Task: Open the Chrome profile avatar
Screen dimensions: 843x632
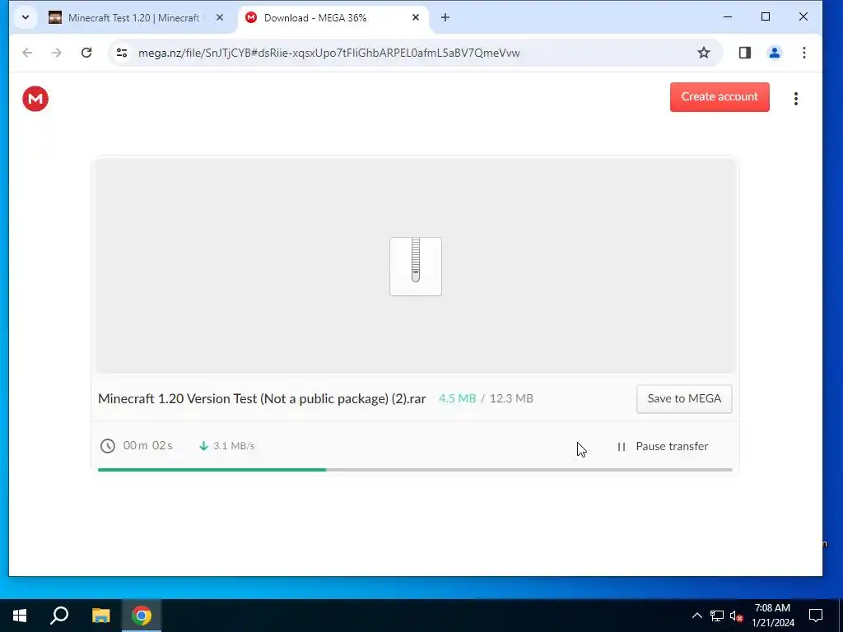Action: (x=775, y=53)
